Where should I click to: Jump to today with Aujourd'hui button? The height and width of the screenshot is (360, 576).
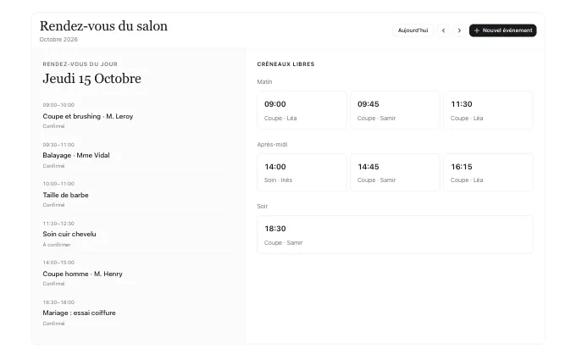click(413, 30)
